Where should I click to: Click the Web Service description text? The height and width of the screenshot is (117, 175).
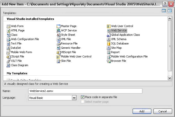pos(36,84)
